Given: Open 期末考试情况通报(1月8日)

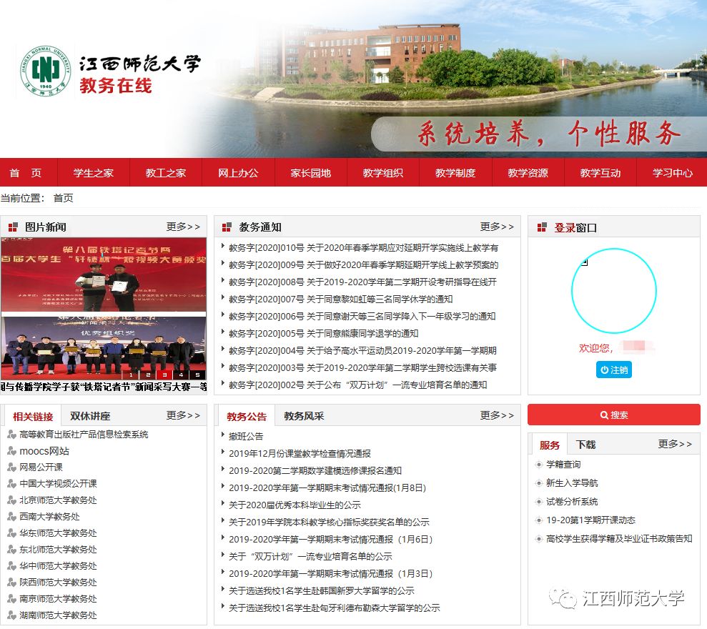Looking at the screenshot, I should pos(327,487).
